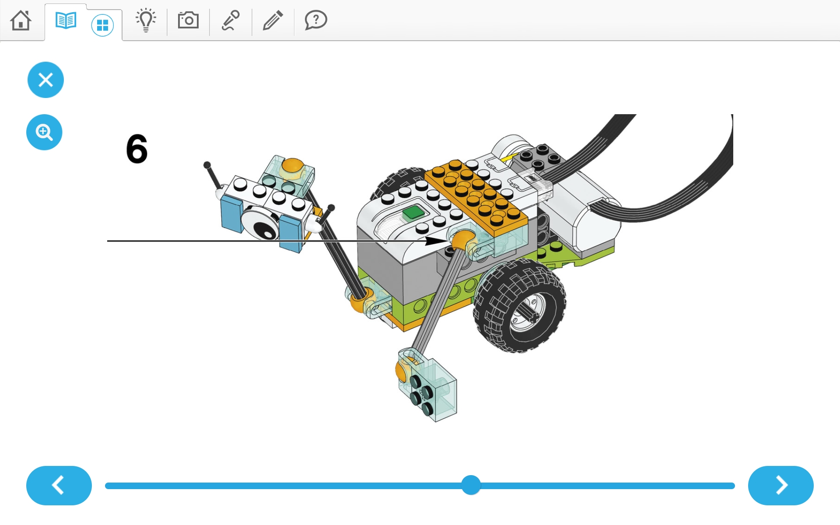
Task: Advance to the next building step
Action: pos(781,486)
